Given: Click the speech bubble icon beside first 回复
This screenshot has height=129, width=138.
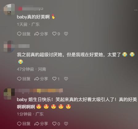Looking at the screenshot, I should click(x=19, y=34).
